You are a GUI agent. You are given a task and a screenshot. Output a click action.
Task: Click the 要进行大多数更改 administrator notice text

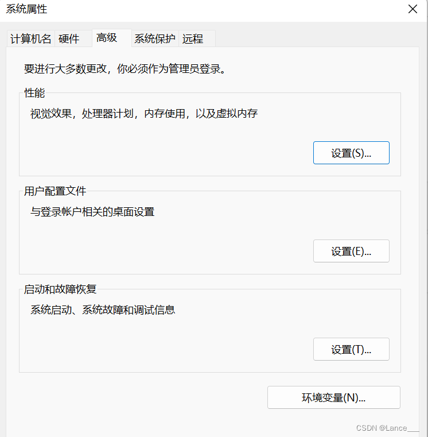(x=124, y=68)
